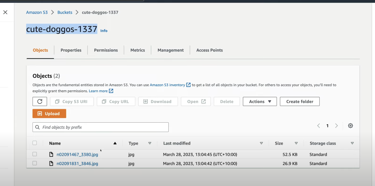Image resolution: width=375 pixels, height=186 pixels.
Task: Click the Copy S3 URI button
Action: [x=72, y=102]
